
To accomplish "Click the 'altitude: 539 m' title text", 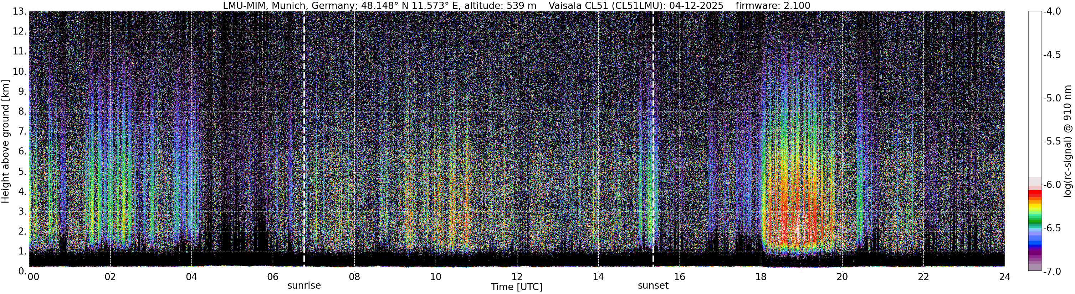I will pos(500,5).
